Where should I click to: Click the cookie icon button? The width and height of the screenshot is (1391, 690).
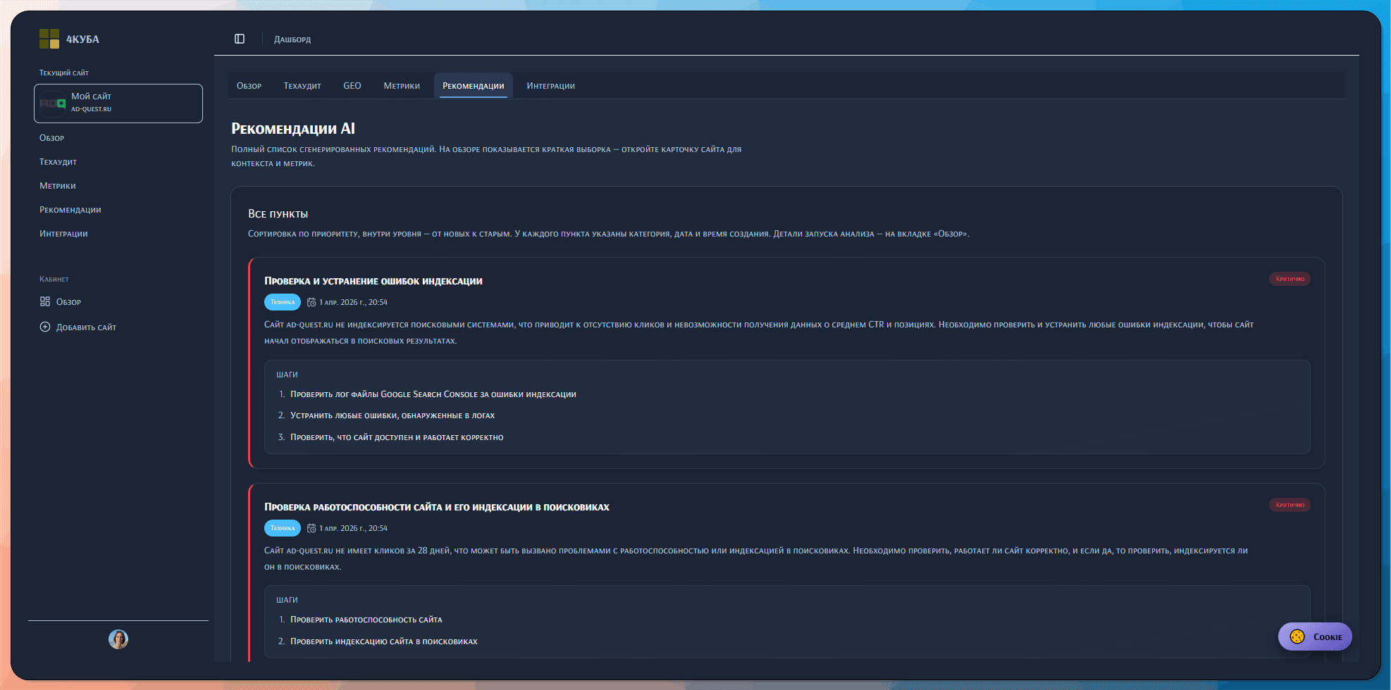[x=1297, y=636]
